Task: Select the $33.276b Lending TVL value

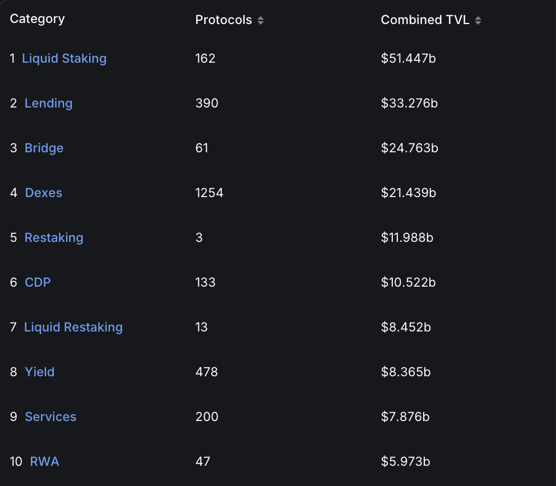Action: tap(409, 103)
